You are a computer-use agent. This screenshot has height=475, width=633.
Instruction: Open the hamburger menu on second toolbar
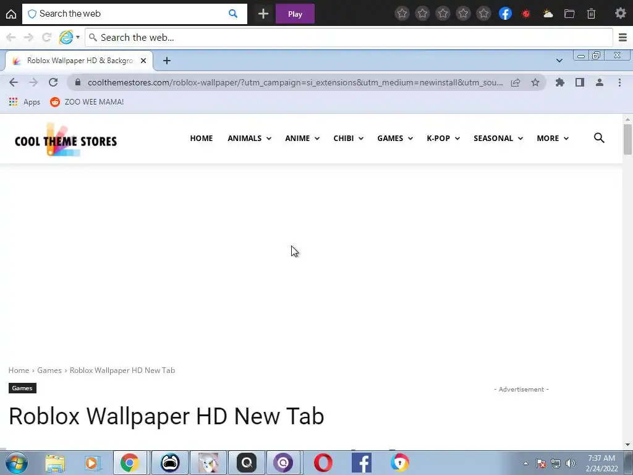pos(622,38)
